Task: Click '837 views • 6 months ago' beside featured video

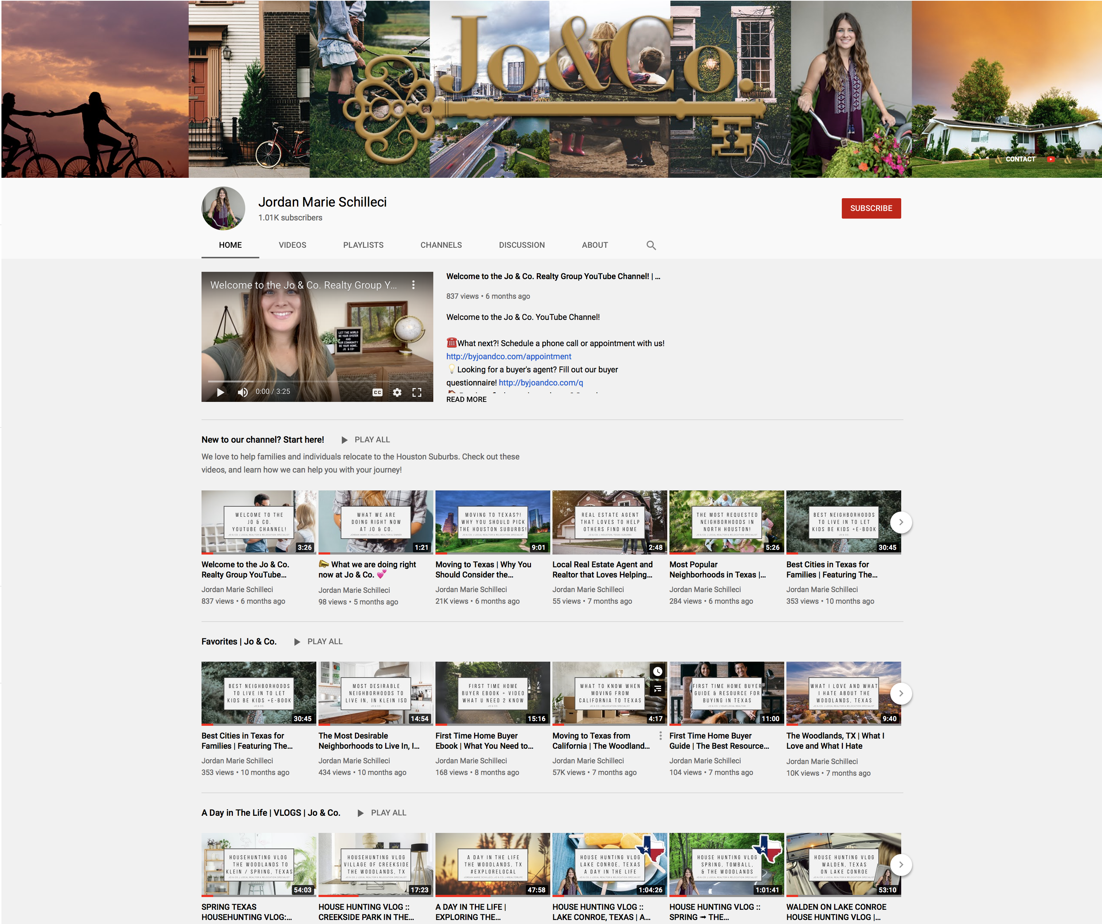Action: [488, 297]
